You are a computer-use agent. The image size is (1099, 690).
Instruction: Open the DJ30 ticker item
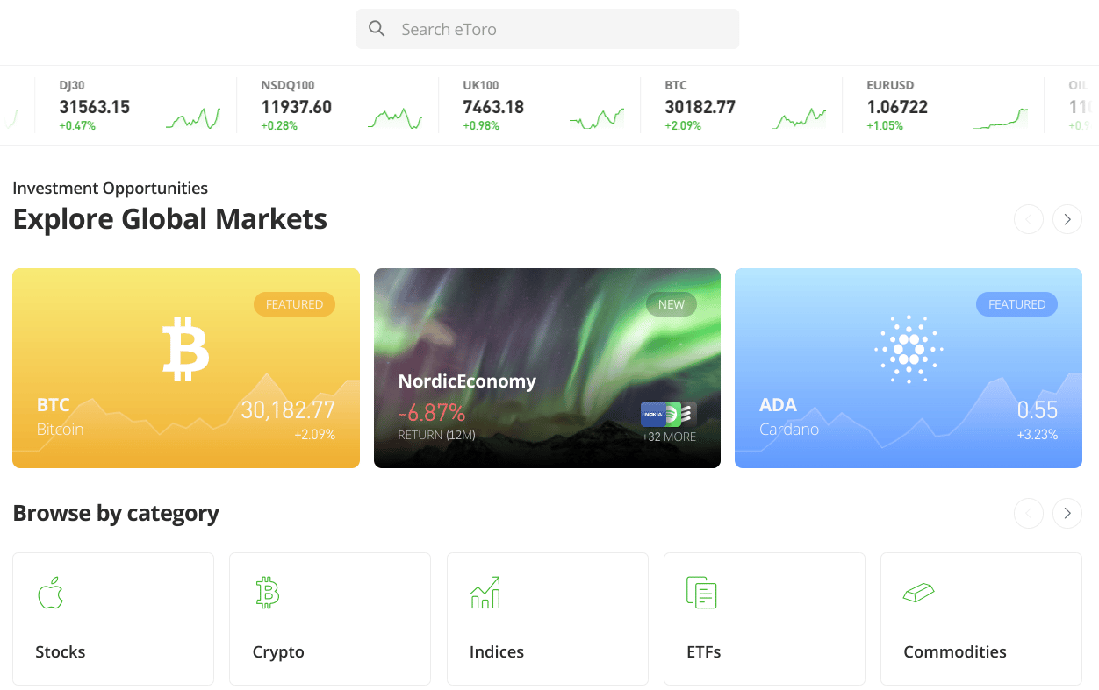tap(136, 105)
